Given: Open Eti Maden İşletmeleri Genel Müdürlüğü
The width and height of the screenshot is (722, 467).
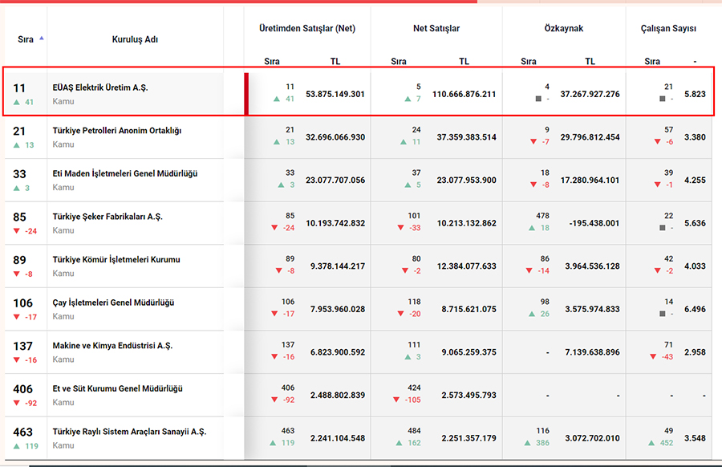Looking at the screenshot, I should pyautogui.click(x=125, y=173).
